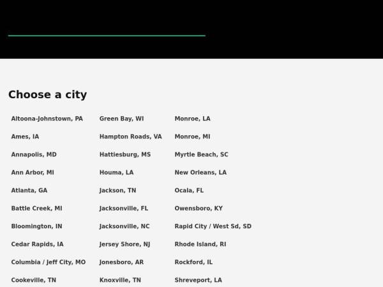Screen dimensions: 383x287
Task: Select Cedar Rapids, IA
Action: pos(38,244)
